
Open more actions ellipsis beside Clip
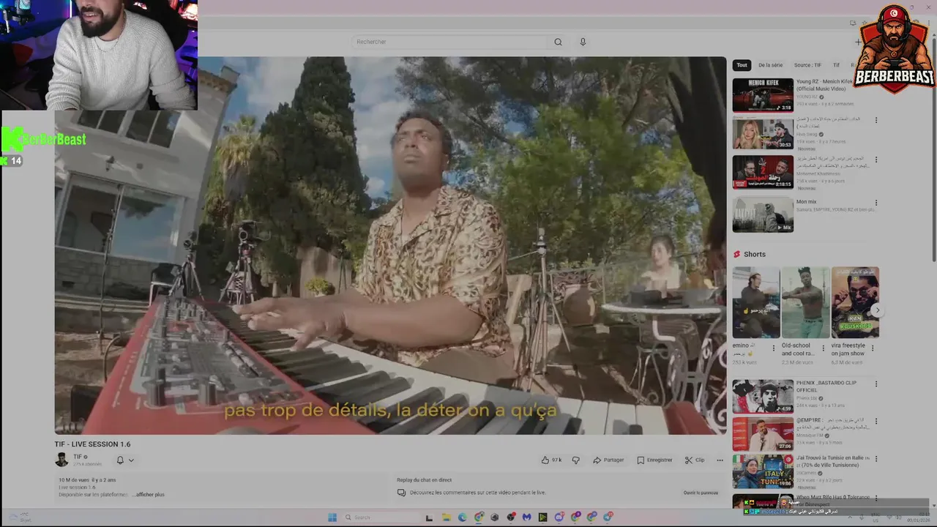point(720,460)
